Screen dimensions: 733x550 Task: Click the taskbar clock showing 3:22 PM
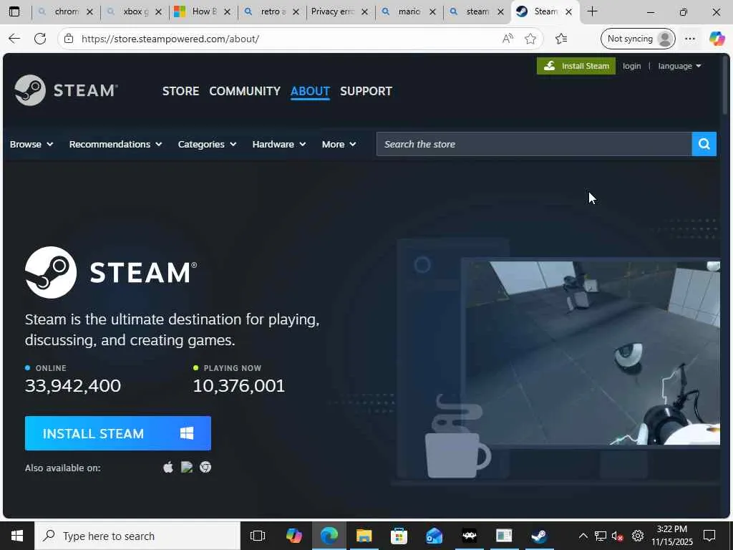click(x=671, y=536)
